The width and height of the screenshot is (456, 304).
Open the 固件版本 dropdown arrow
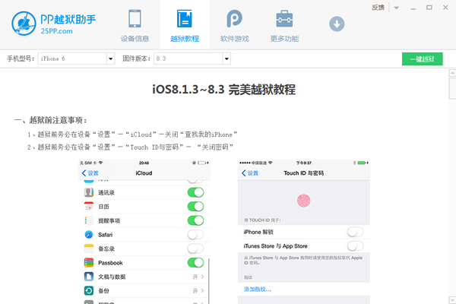[x=226, y=59]
